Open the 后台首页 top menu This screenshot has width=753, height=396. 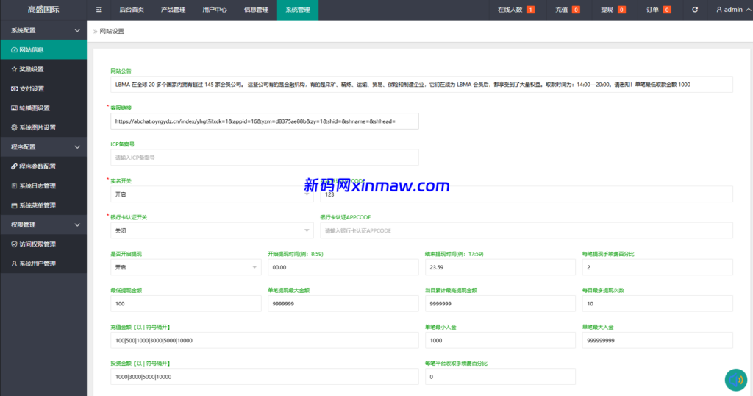pos(132,10)
